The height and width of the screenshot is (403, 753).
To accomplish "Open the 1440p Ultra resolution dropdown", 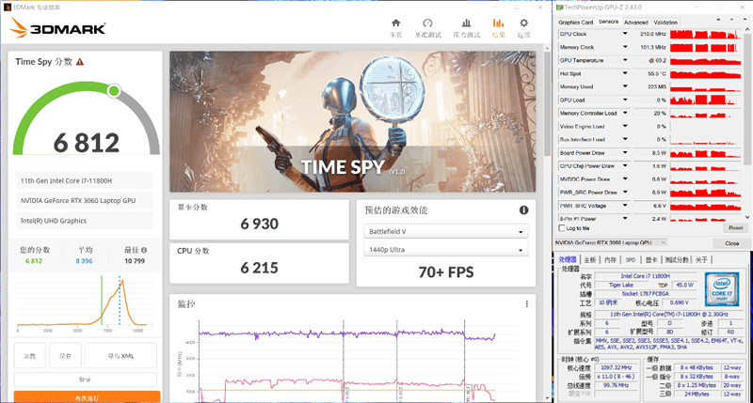I will (x=445, y=250).
